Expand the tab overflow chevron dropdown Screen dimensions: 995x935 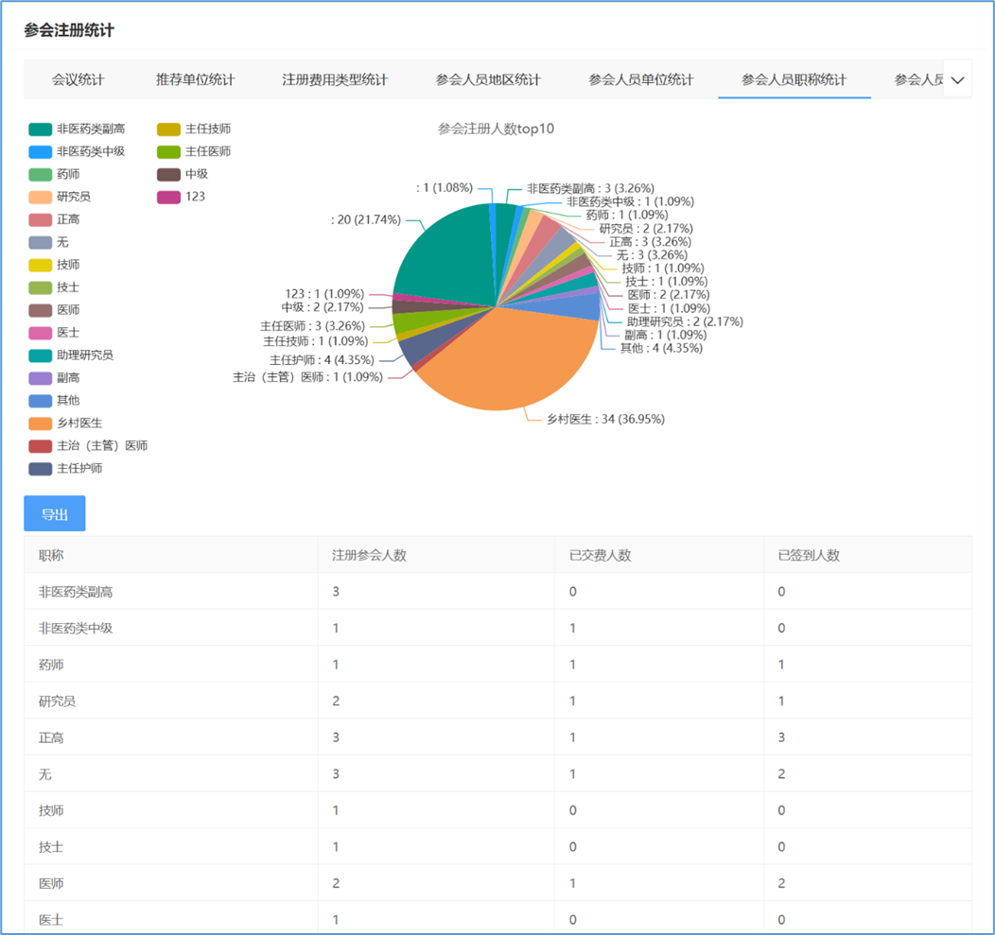[x=957, y=80]
